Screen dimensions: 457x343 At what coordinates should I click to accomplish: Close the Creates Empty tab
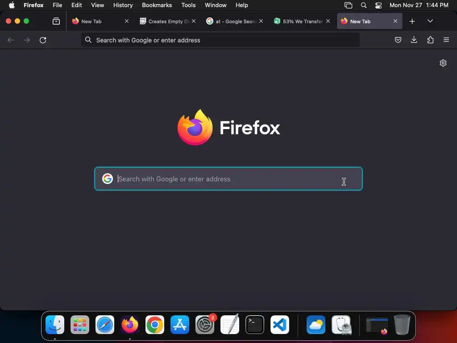click(194, 21)
